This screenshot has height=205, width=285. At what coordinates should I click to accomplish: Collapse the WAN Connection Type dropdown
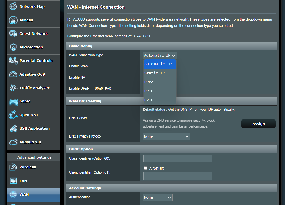point(160,56)
